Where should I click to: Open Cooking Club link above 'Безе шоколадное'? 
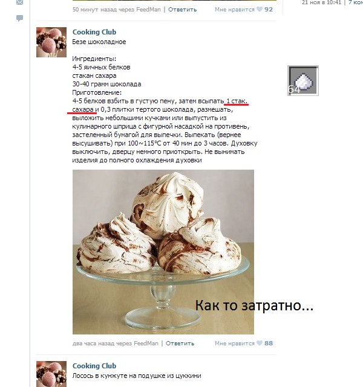coord(94,32)
